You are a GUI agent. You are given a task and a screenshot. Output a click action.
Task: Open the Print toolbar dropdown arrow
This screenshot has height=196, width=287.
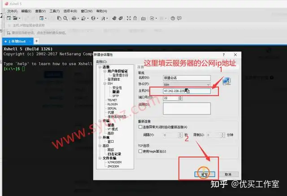pos(78,18)
